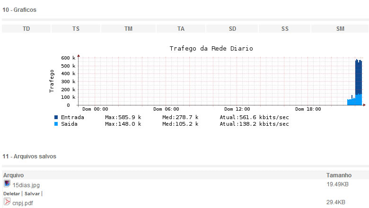Switch to the TD graph tab

pos(26,29)
